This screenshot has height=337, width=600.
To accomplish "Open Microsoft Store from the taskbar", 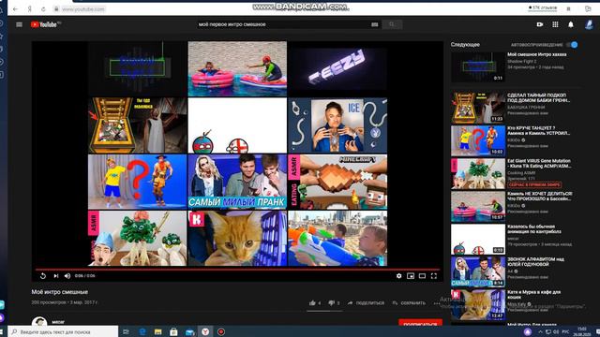I will 173,331.
